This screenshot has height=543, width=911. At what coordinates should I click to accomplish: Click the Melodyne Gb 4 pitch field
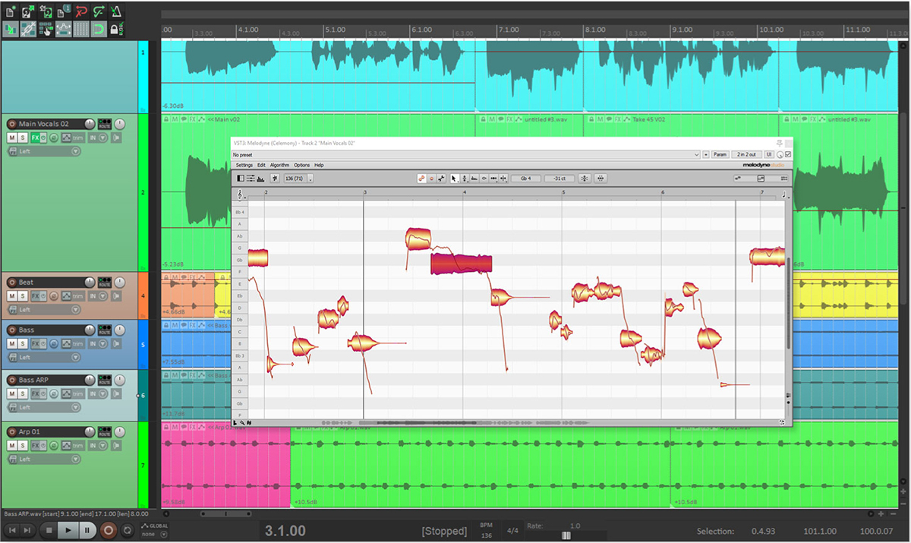[525, 178]
